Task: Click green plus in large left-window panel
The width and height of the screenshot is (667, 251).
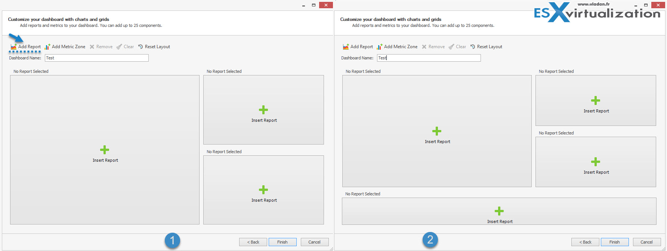Action: pos(105,150)
